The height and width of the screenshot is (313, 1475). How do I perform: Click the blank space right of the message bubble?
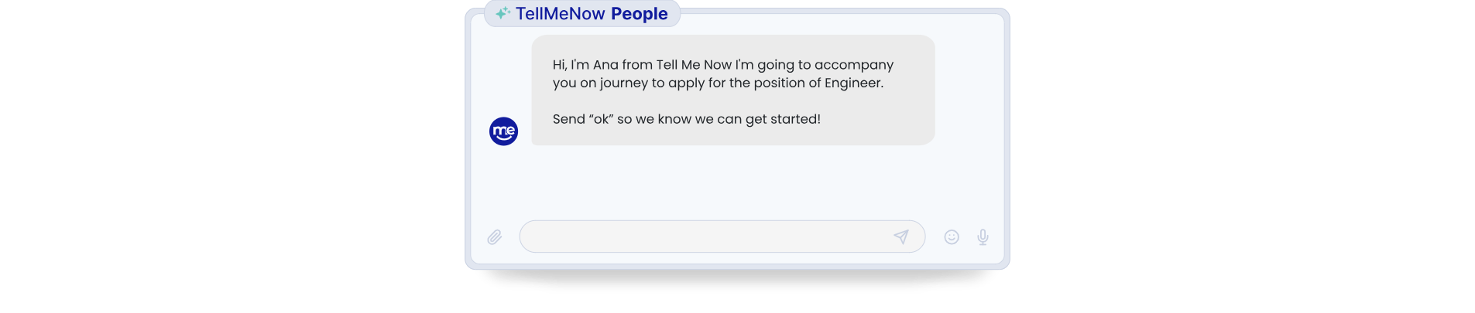point(969,90)
